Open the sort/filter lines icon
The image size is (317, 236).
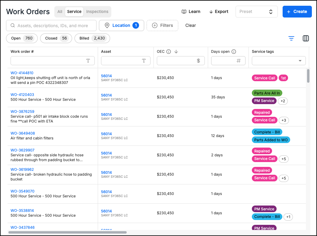tap(291, 38)
